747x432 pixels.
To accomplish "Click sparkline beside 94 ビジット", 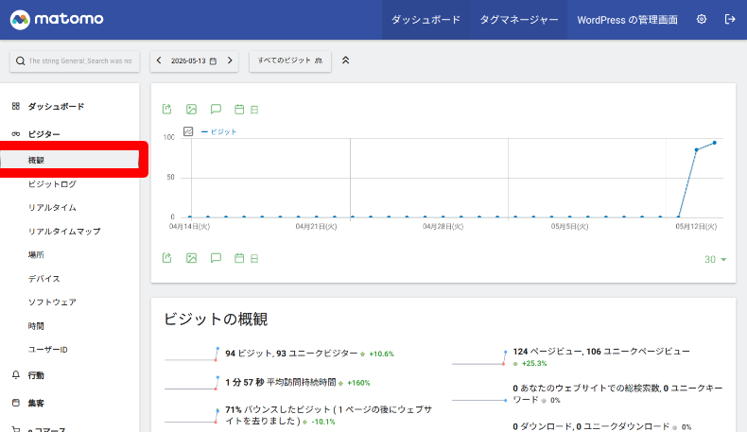I will pyautogui.click(x=192, y=354).
